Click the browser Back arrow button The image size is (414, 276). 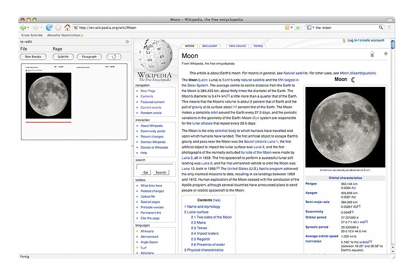pyautogui.click(x=23, y=28)
